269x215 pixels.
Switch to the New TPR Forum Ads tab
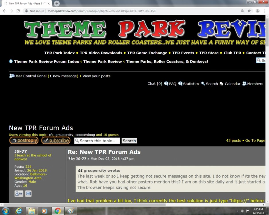click(24, 3)
